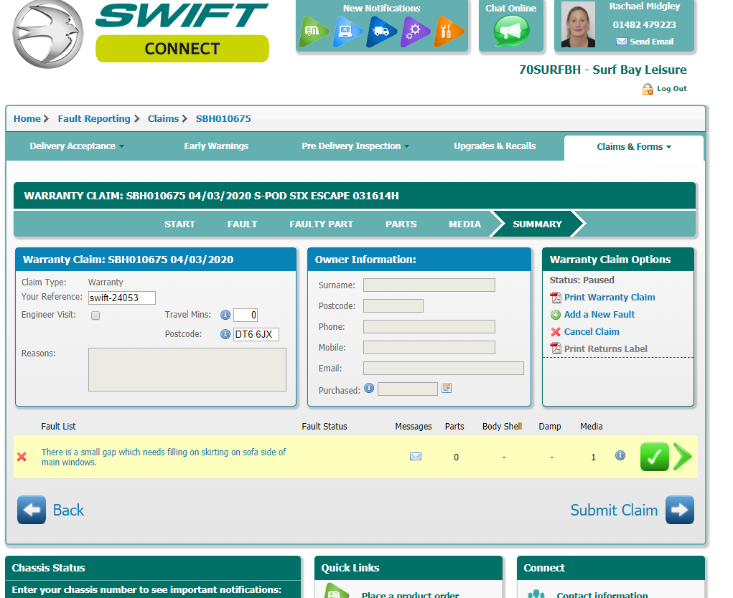The width and height of the screenshot is (733, 598).
Task: Open the skirting gap fault description
Action: pos(163,457)
